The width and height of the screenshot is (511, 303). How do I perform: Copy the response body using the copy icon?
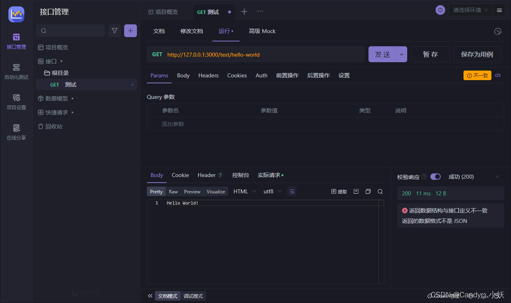(x=368, y=191)
